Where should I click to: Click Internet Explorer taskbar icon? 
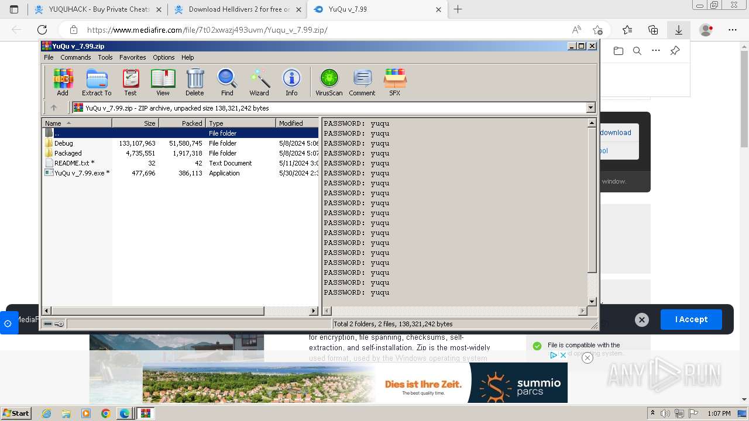pos(46,413)
